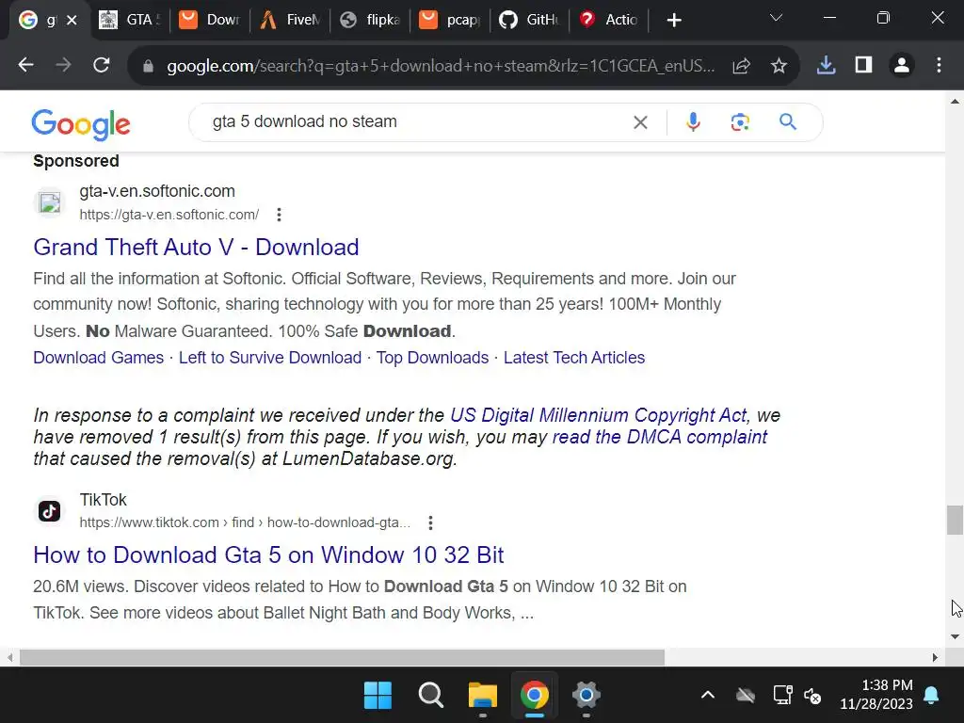The image size is (964, 723).
Task: Open Latest Tech Articles sitelink
Action: click(x=574, y=358)
